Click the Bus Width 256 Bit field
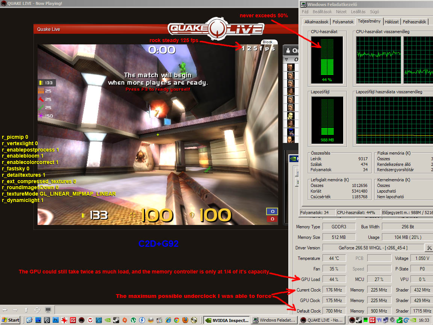Image resolution: width=433 pixels, height=325 pixels. (x=407, y=226)
